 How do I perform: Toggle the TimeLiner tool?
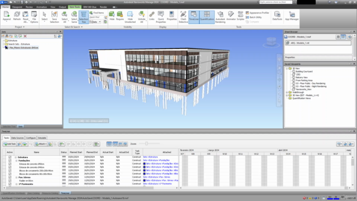pos(194,17)
